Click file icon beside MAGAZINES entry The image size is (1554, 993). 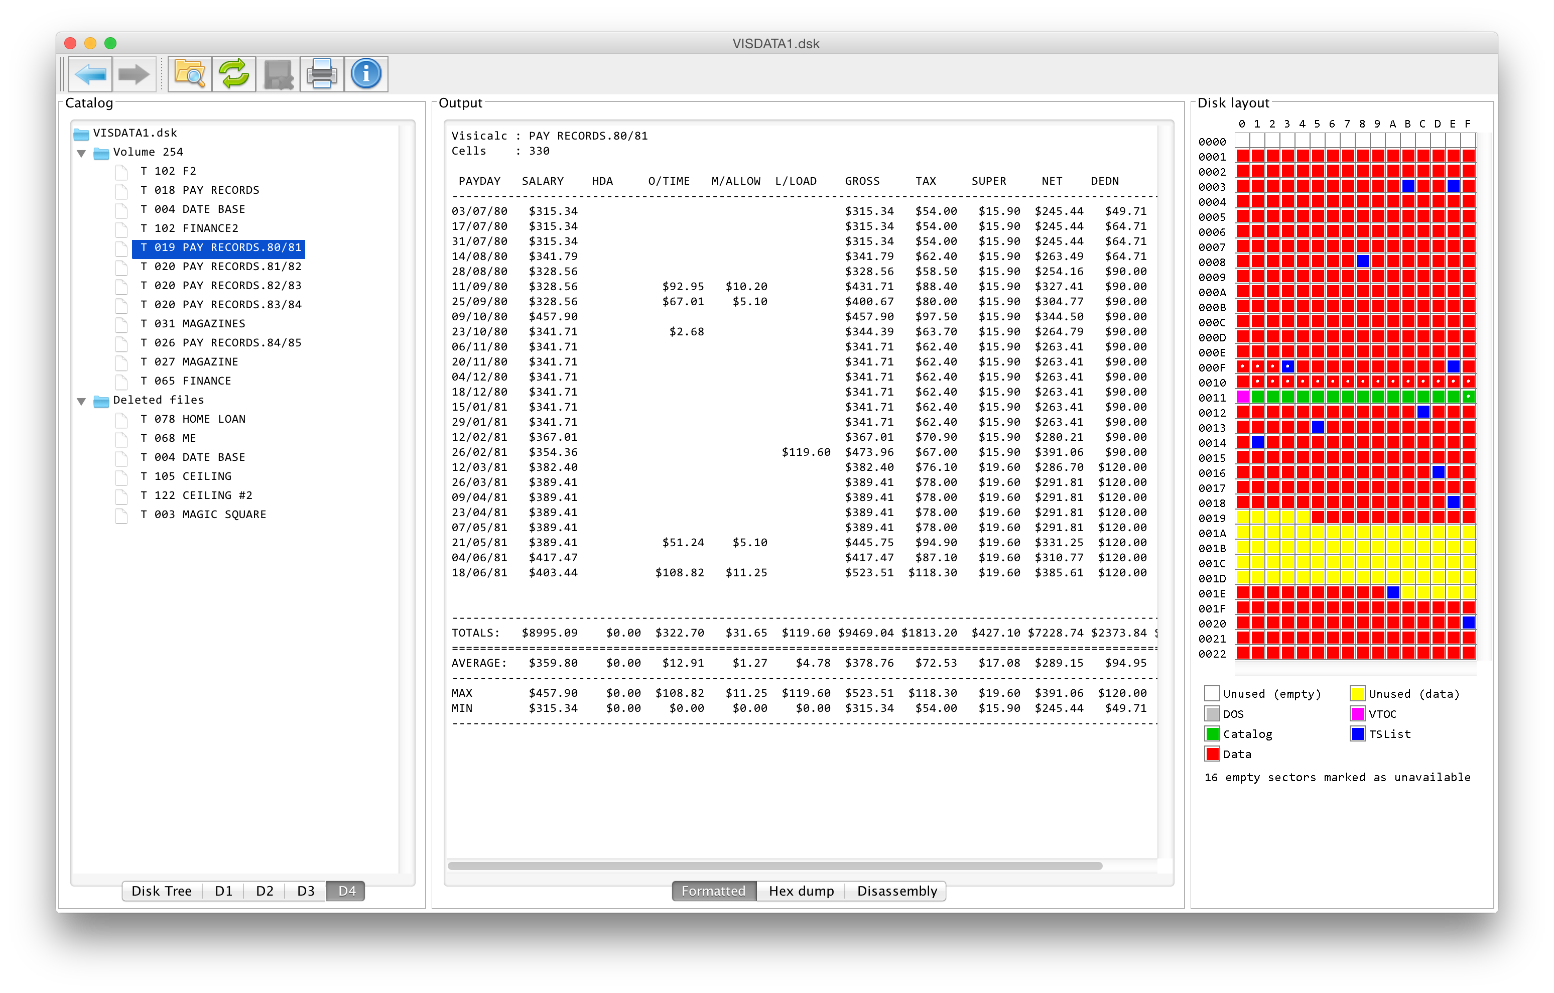click(122, 324)
